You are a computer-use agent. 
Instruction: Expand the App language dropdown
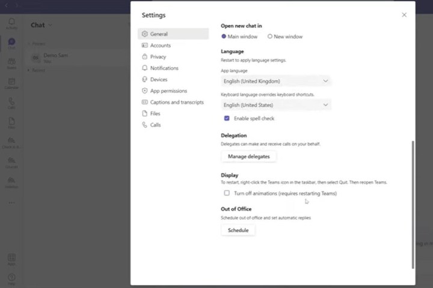(275, 81)
